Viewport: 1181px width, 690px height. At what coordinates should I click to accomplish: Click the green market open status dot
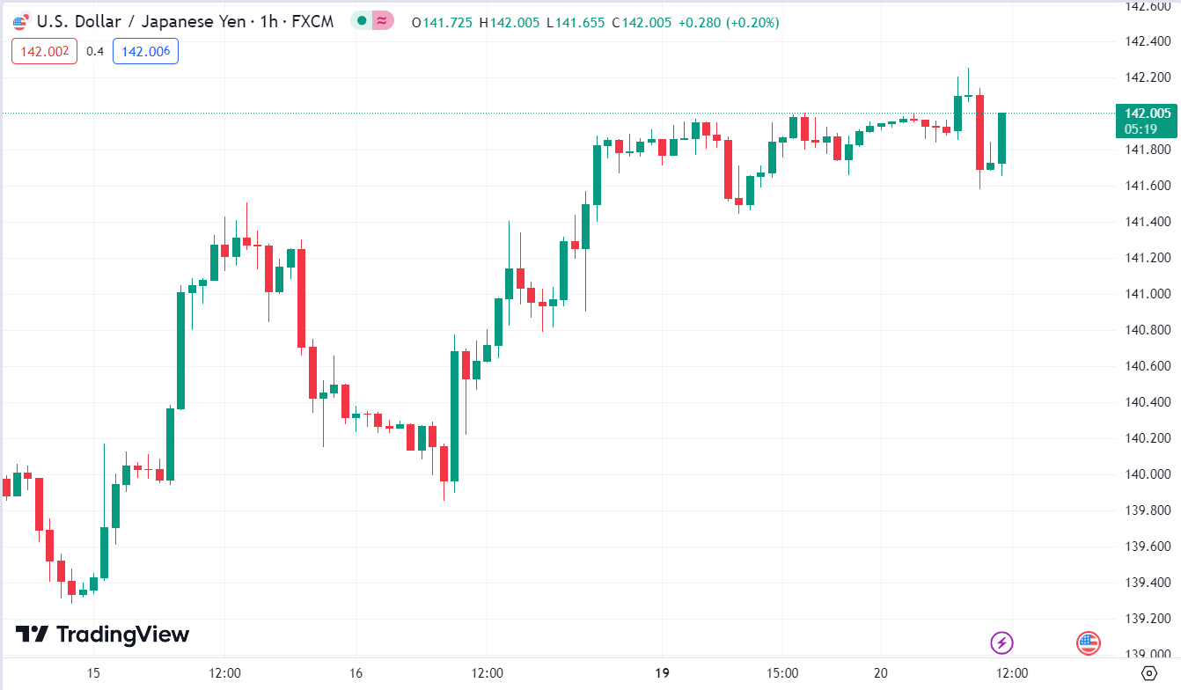pos(362,22)
